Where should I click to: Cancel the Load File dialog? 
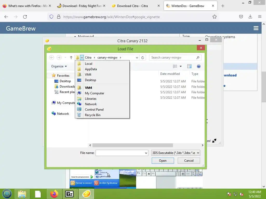(189, 161)
